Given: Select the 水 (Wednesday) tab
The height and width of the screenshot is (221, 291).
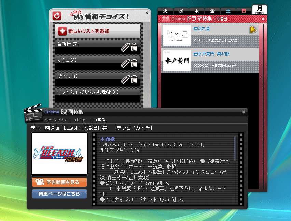Looking at the screenshot, I should [181, 11].
